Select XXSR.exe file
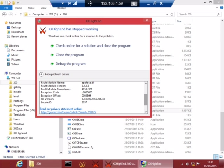 77,133
